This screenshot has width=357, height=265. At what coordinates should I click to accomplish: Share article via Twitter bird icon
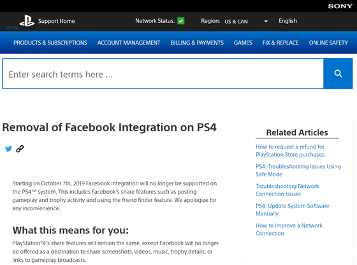click(8, 149)
